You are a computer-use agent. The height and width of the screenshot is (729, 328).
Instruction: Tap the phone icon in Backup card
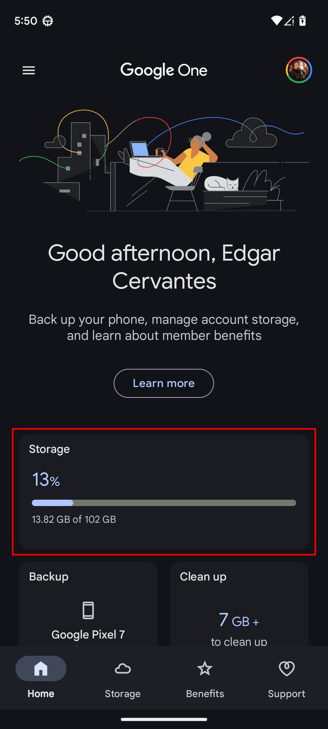pyautogui.click(x=88, y=610)
